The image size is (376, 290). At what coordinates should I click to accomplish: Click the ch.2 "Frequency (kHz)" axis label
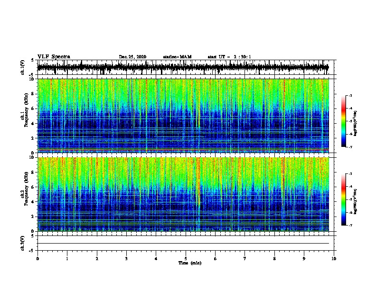(26, 189)
